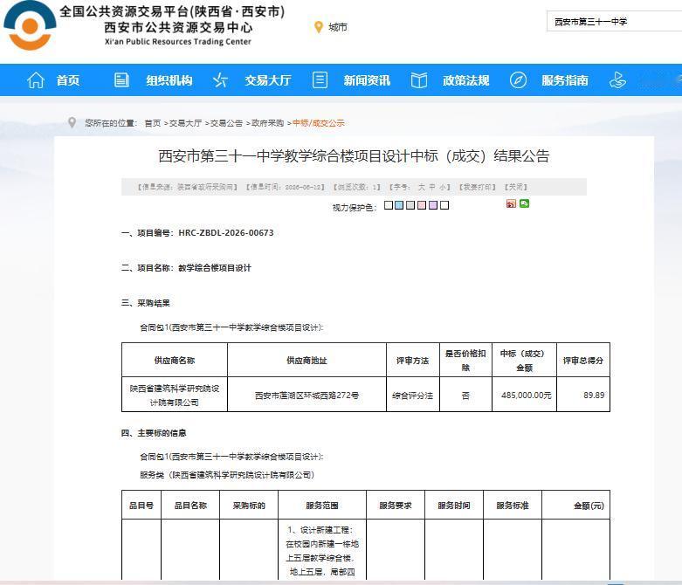Select the gray eye-protection color

click(410, 205)
